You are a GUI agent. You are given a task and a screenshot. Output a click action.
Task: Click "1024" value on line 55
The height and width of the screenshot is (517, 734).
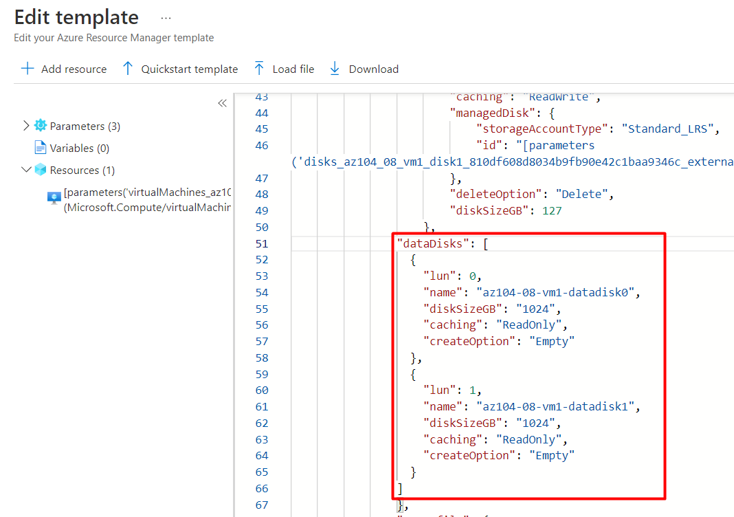pyautogui.click(x=535, y=309)
